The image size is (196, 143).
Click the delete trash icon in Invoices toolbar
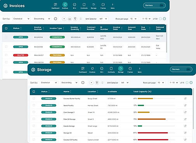tap(81, 19)
